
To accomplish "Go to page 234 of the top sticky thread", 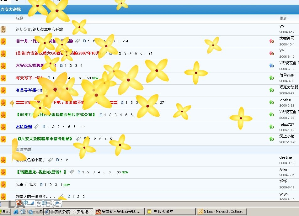I will [125, 41].
